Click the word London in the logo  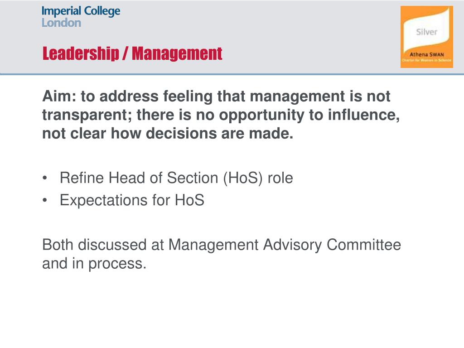[61, 23]
